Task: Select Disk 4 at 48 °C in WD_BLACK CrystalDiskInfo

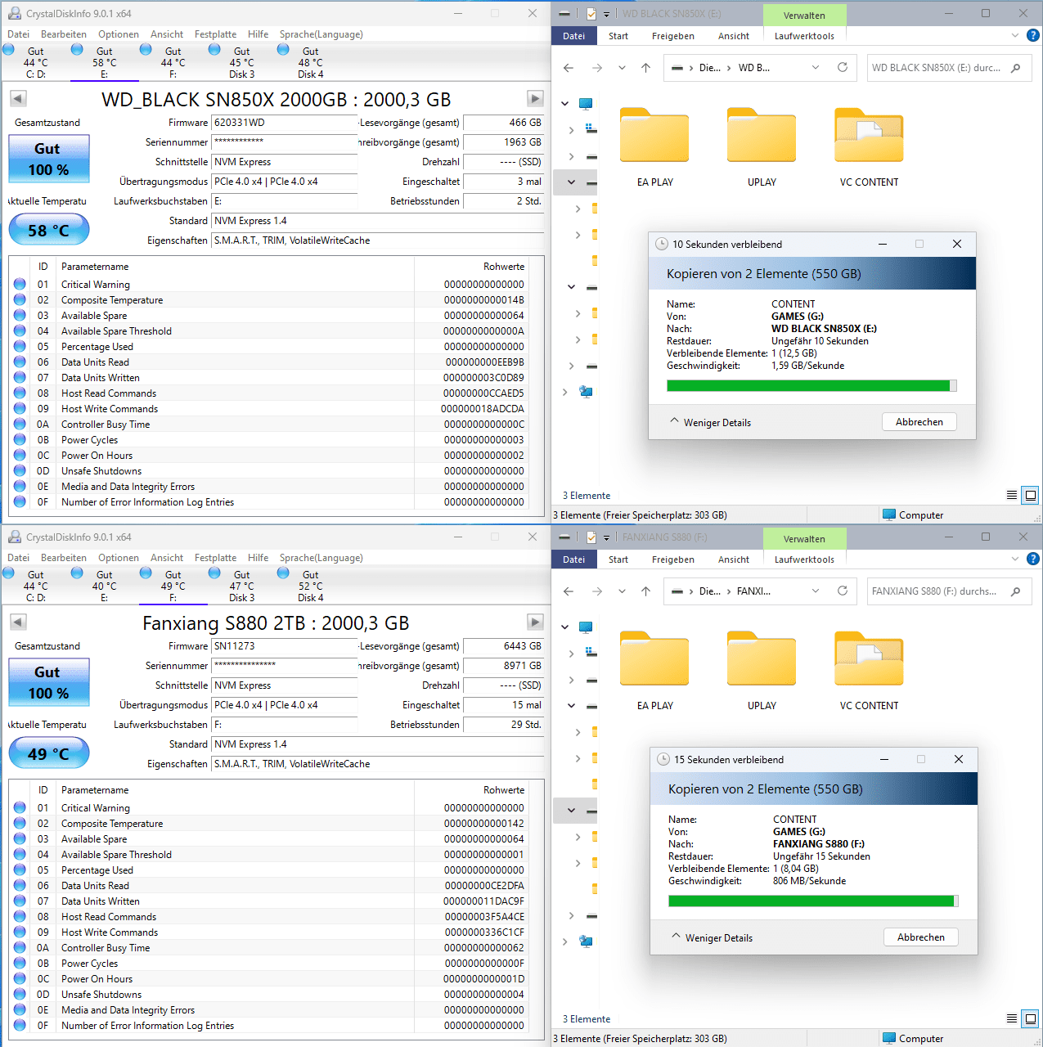Action: click(x=310, y=62)
